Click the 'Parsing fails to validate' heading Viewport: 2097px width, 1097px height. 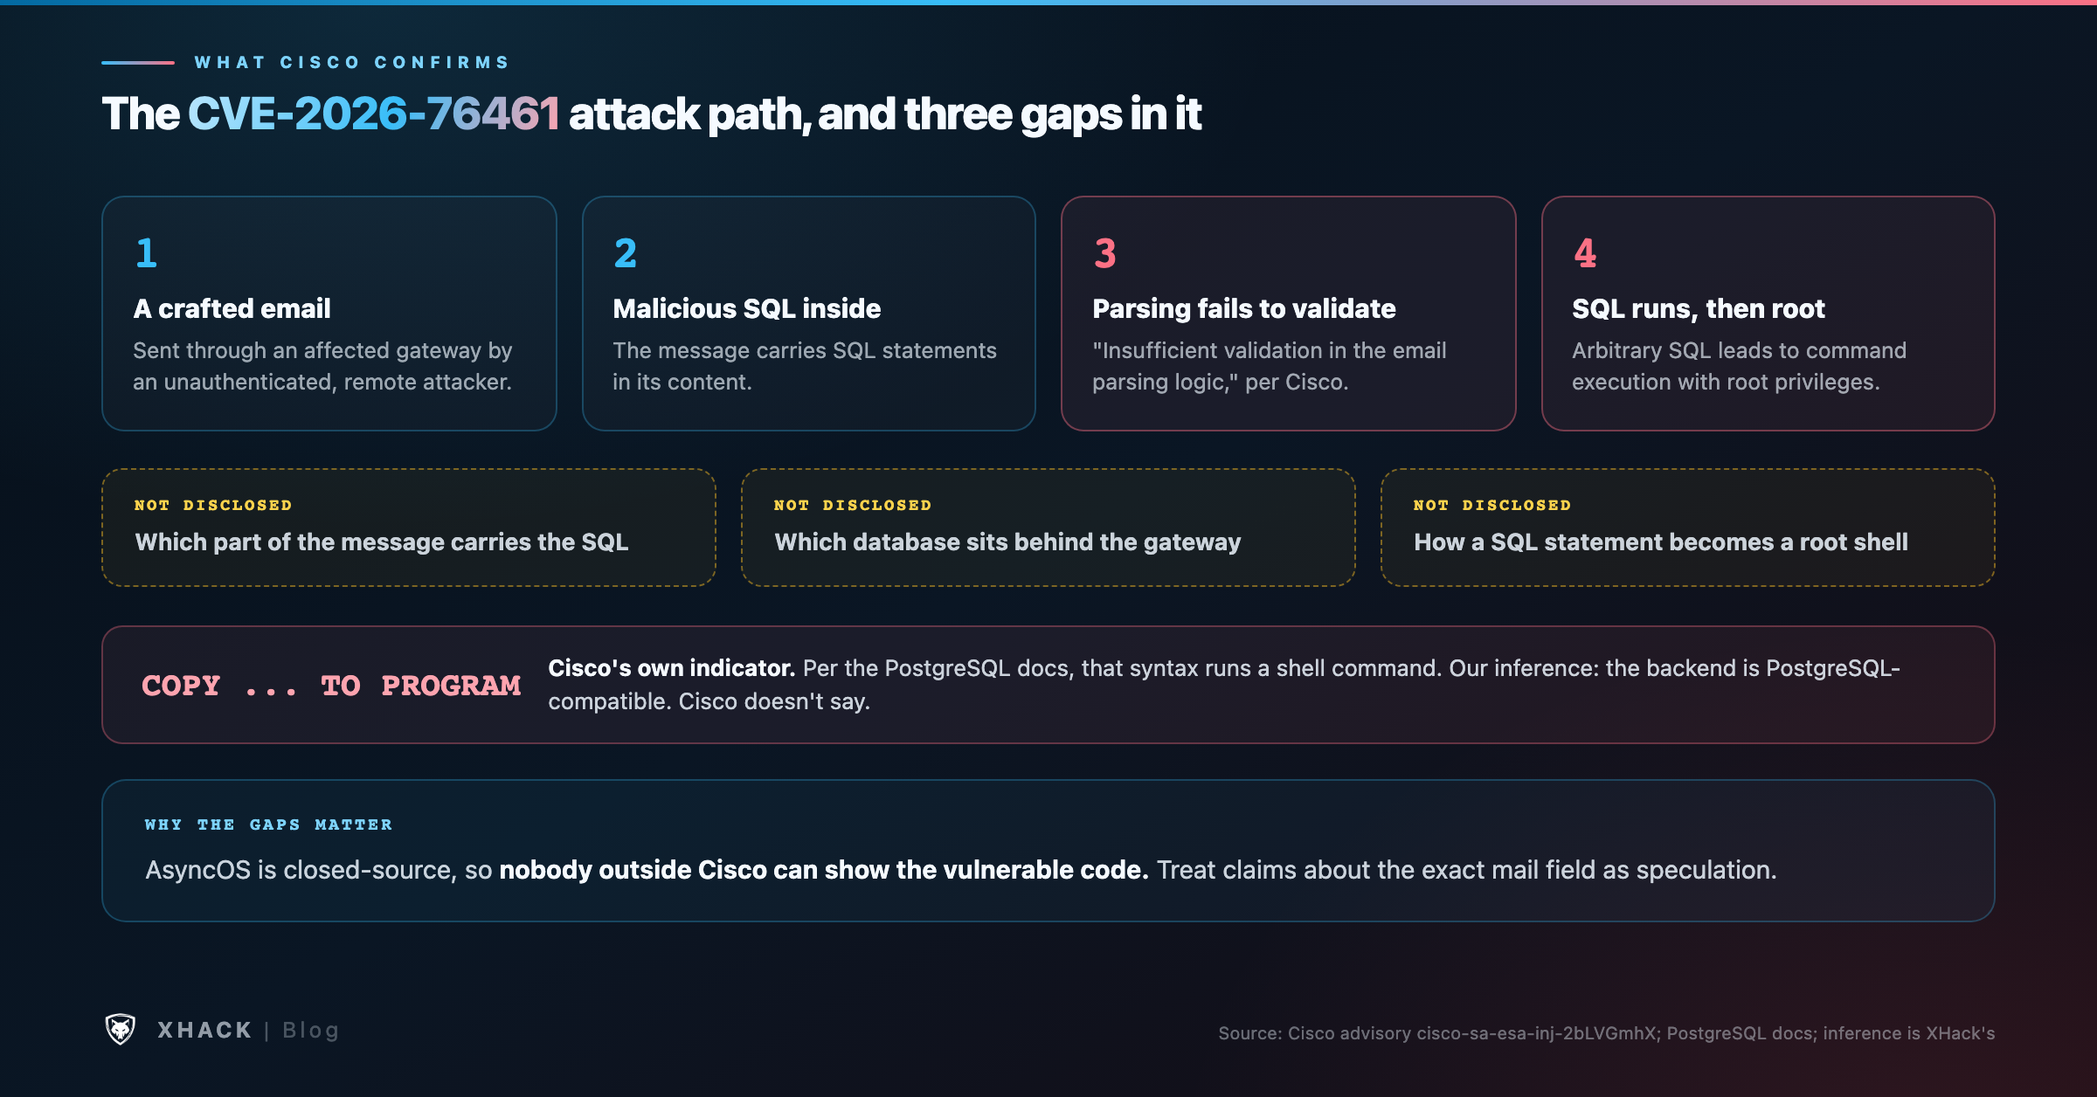(1244, 308)
